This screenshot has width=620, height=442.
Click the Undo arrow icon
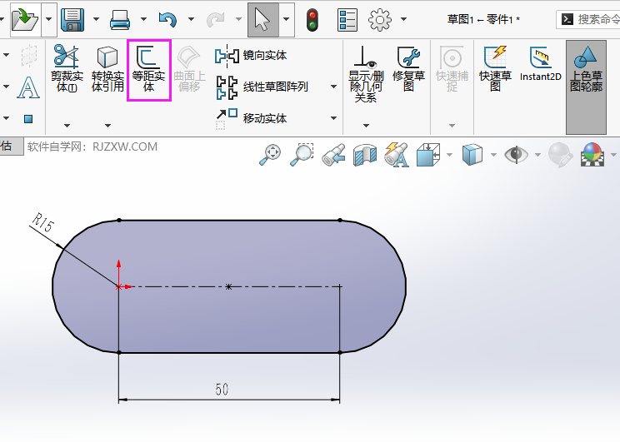[167, 19]
